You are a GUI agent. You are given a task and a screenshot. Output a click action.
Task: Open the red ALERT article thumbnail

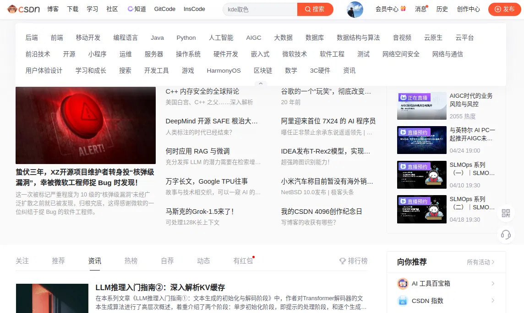86,125
